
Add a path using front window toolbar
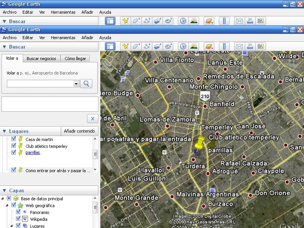coord(147,46)
